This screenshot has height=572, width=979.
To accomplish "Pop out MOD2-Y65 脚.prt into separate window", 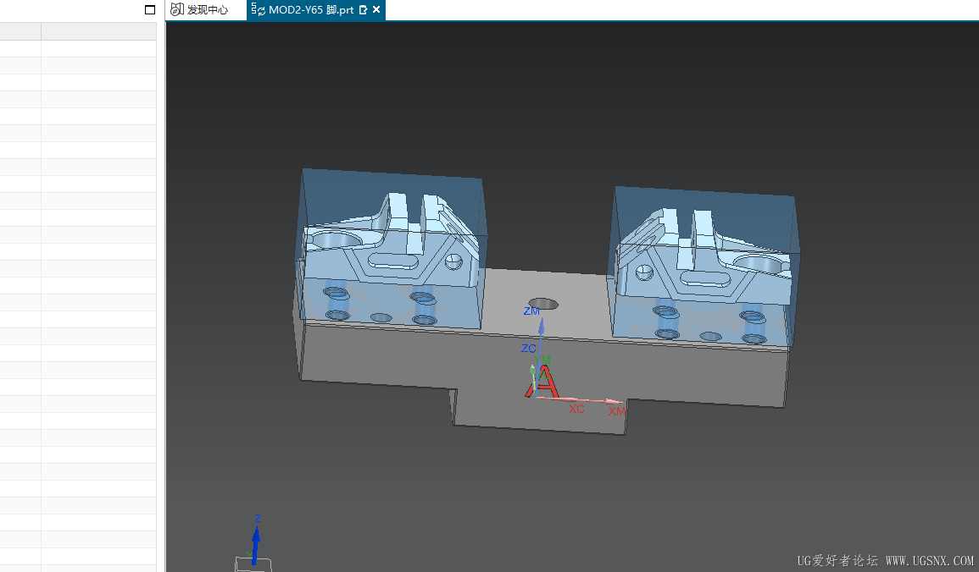I will pos(364,10).
